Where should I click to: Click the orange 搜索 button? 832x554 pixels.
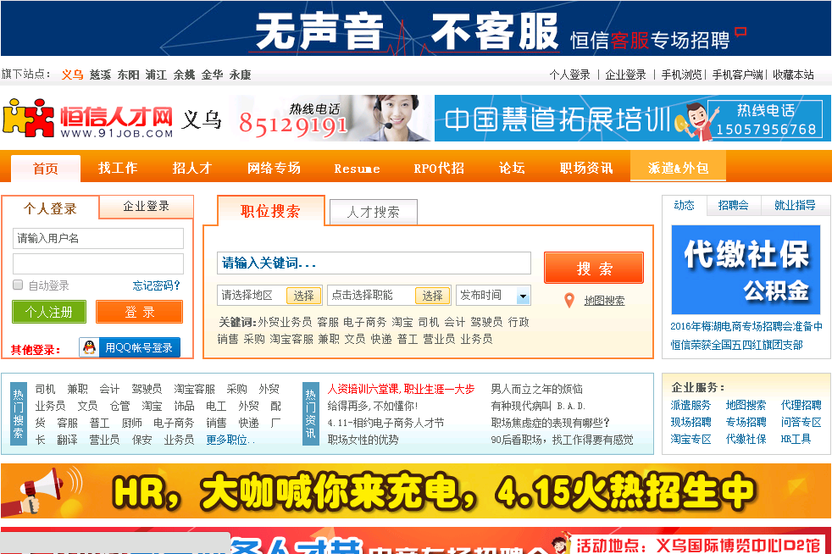coord(594,268)
